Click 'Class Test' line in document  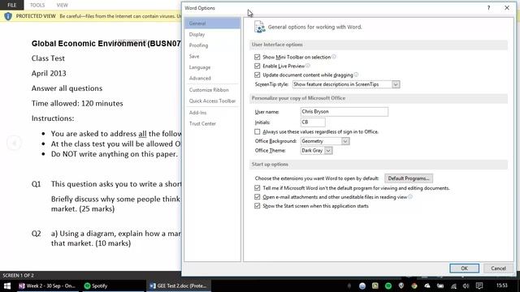pos(48,58)
